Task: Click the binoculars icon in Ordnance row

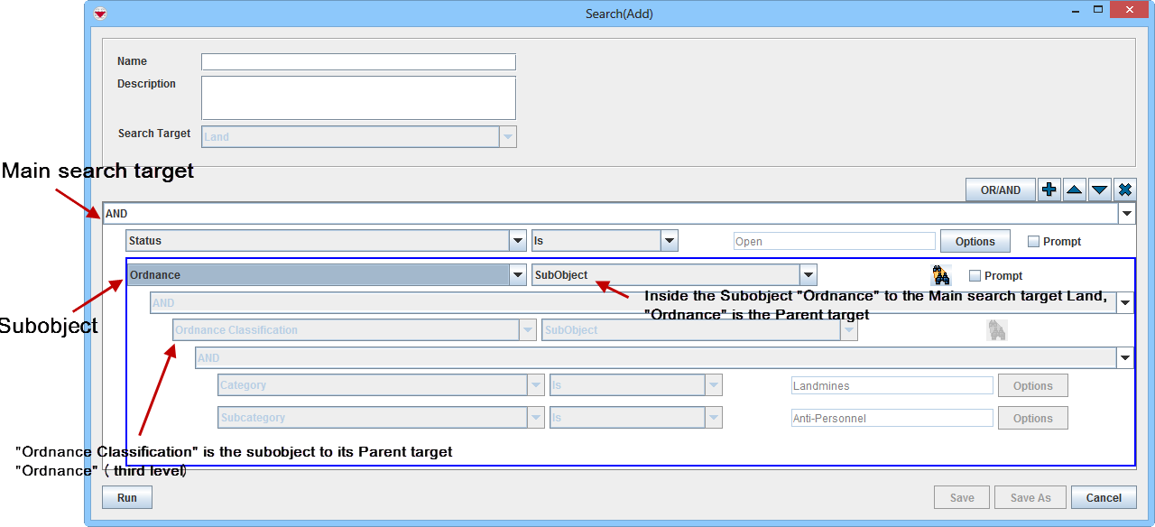Action: [941, 275]
